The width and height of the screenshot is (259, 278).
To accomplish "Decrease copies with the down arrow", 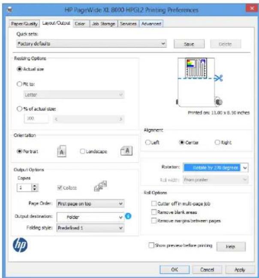I will (35, 190).
